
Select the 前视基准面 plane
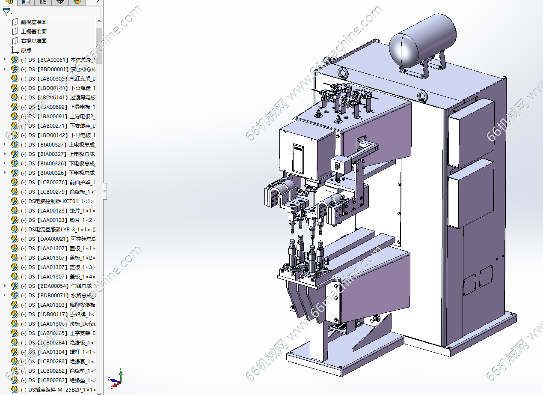tap(34, 22)
